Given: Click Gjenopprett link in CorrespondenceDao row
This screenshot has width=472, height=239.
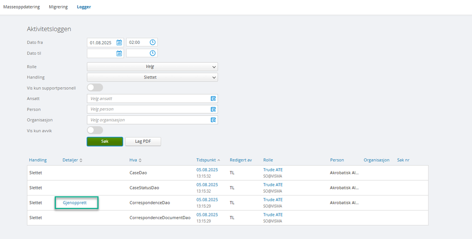Looking at the screenshot, I should tap(75, 203).
